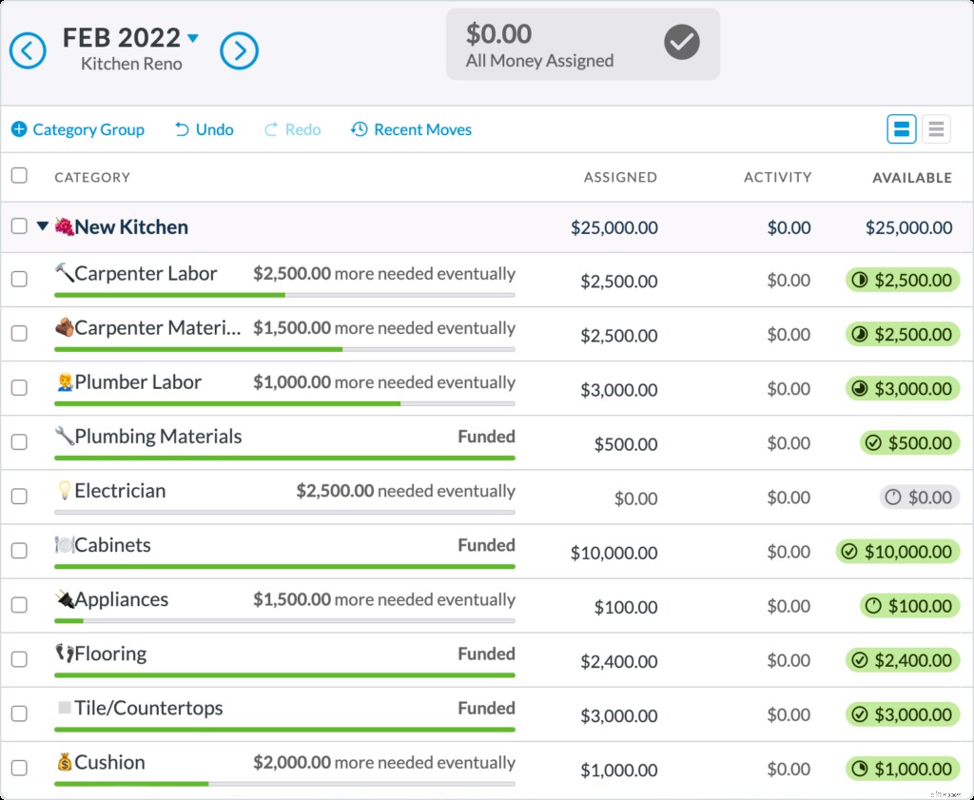Collapse the New Kitchen category group
This screenshot has width=974, height=800.
[x=42, y=226]
